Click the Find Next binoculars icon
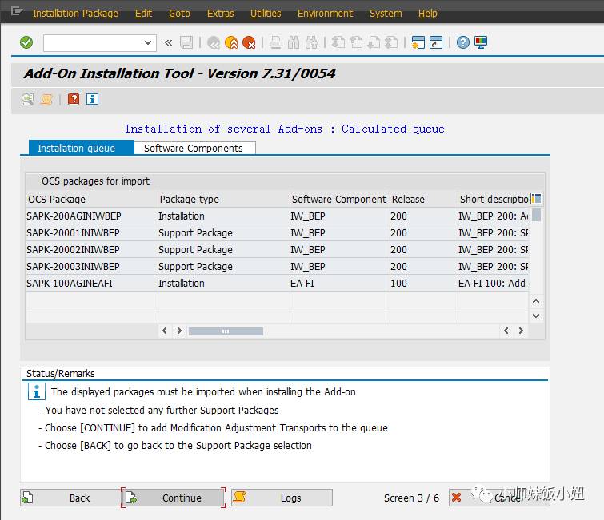604x520 pixels. click(x=311, y=42)
